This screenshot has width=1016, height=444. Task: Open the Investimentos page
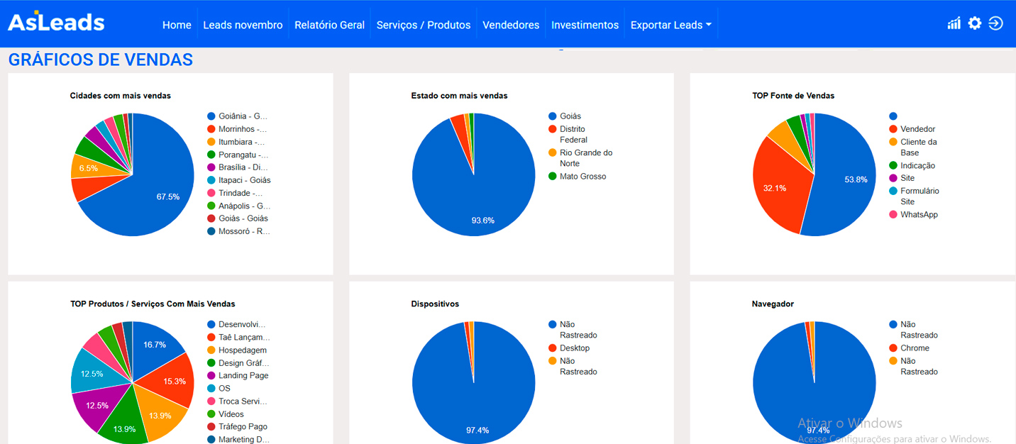coord(585,25)
